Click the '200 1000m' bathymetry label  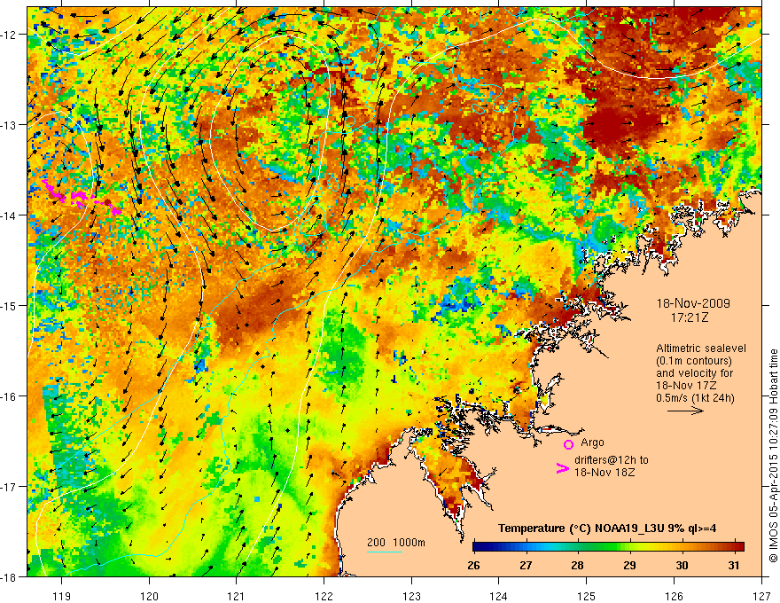[396, 543]
